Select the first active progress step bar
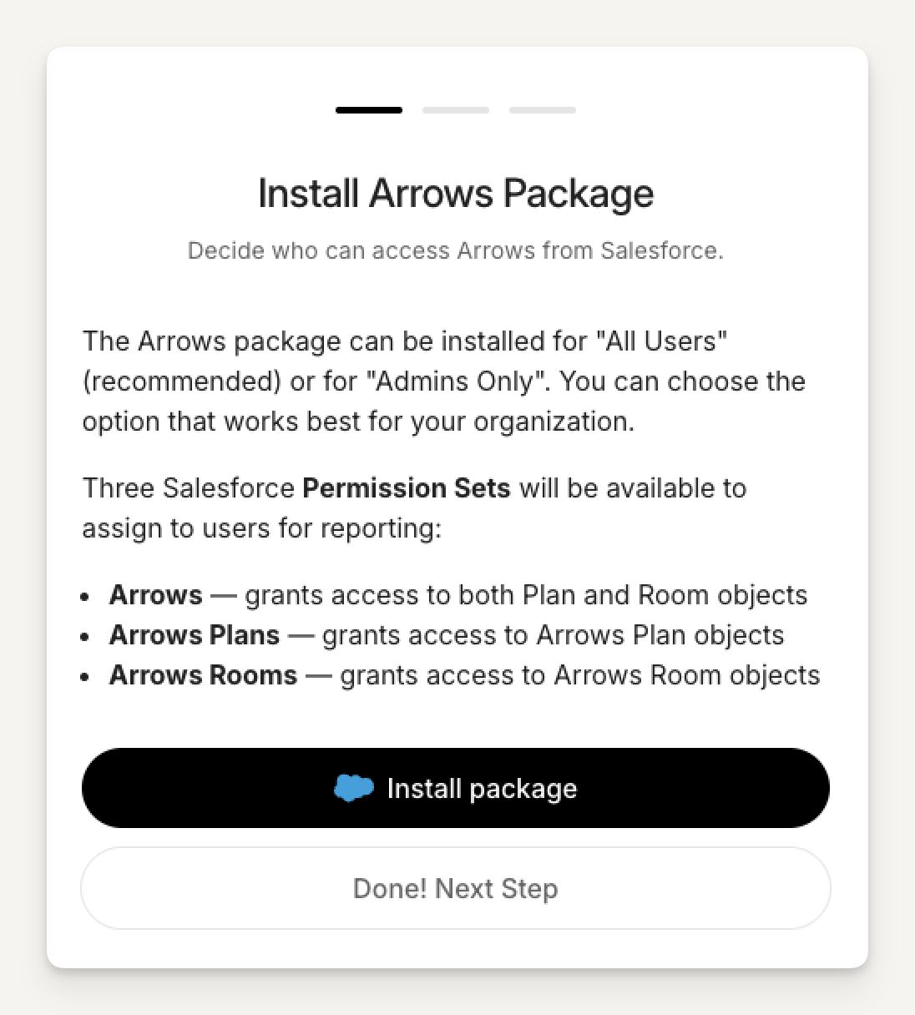Image resolution: width=915 pixels, height=1015 pixels. coord(369,110)
